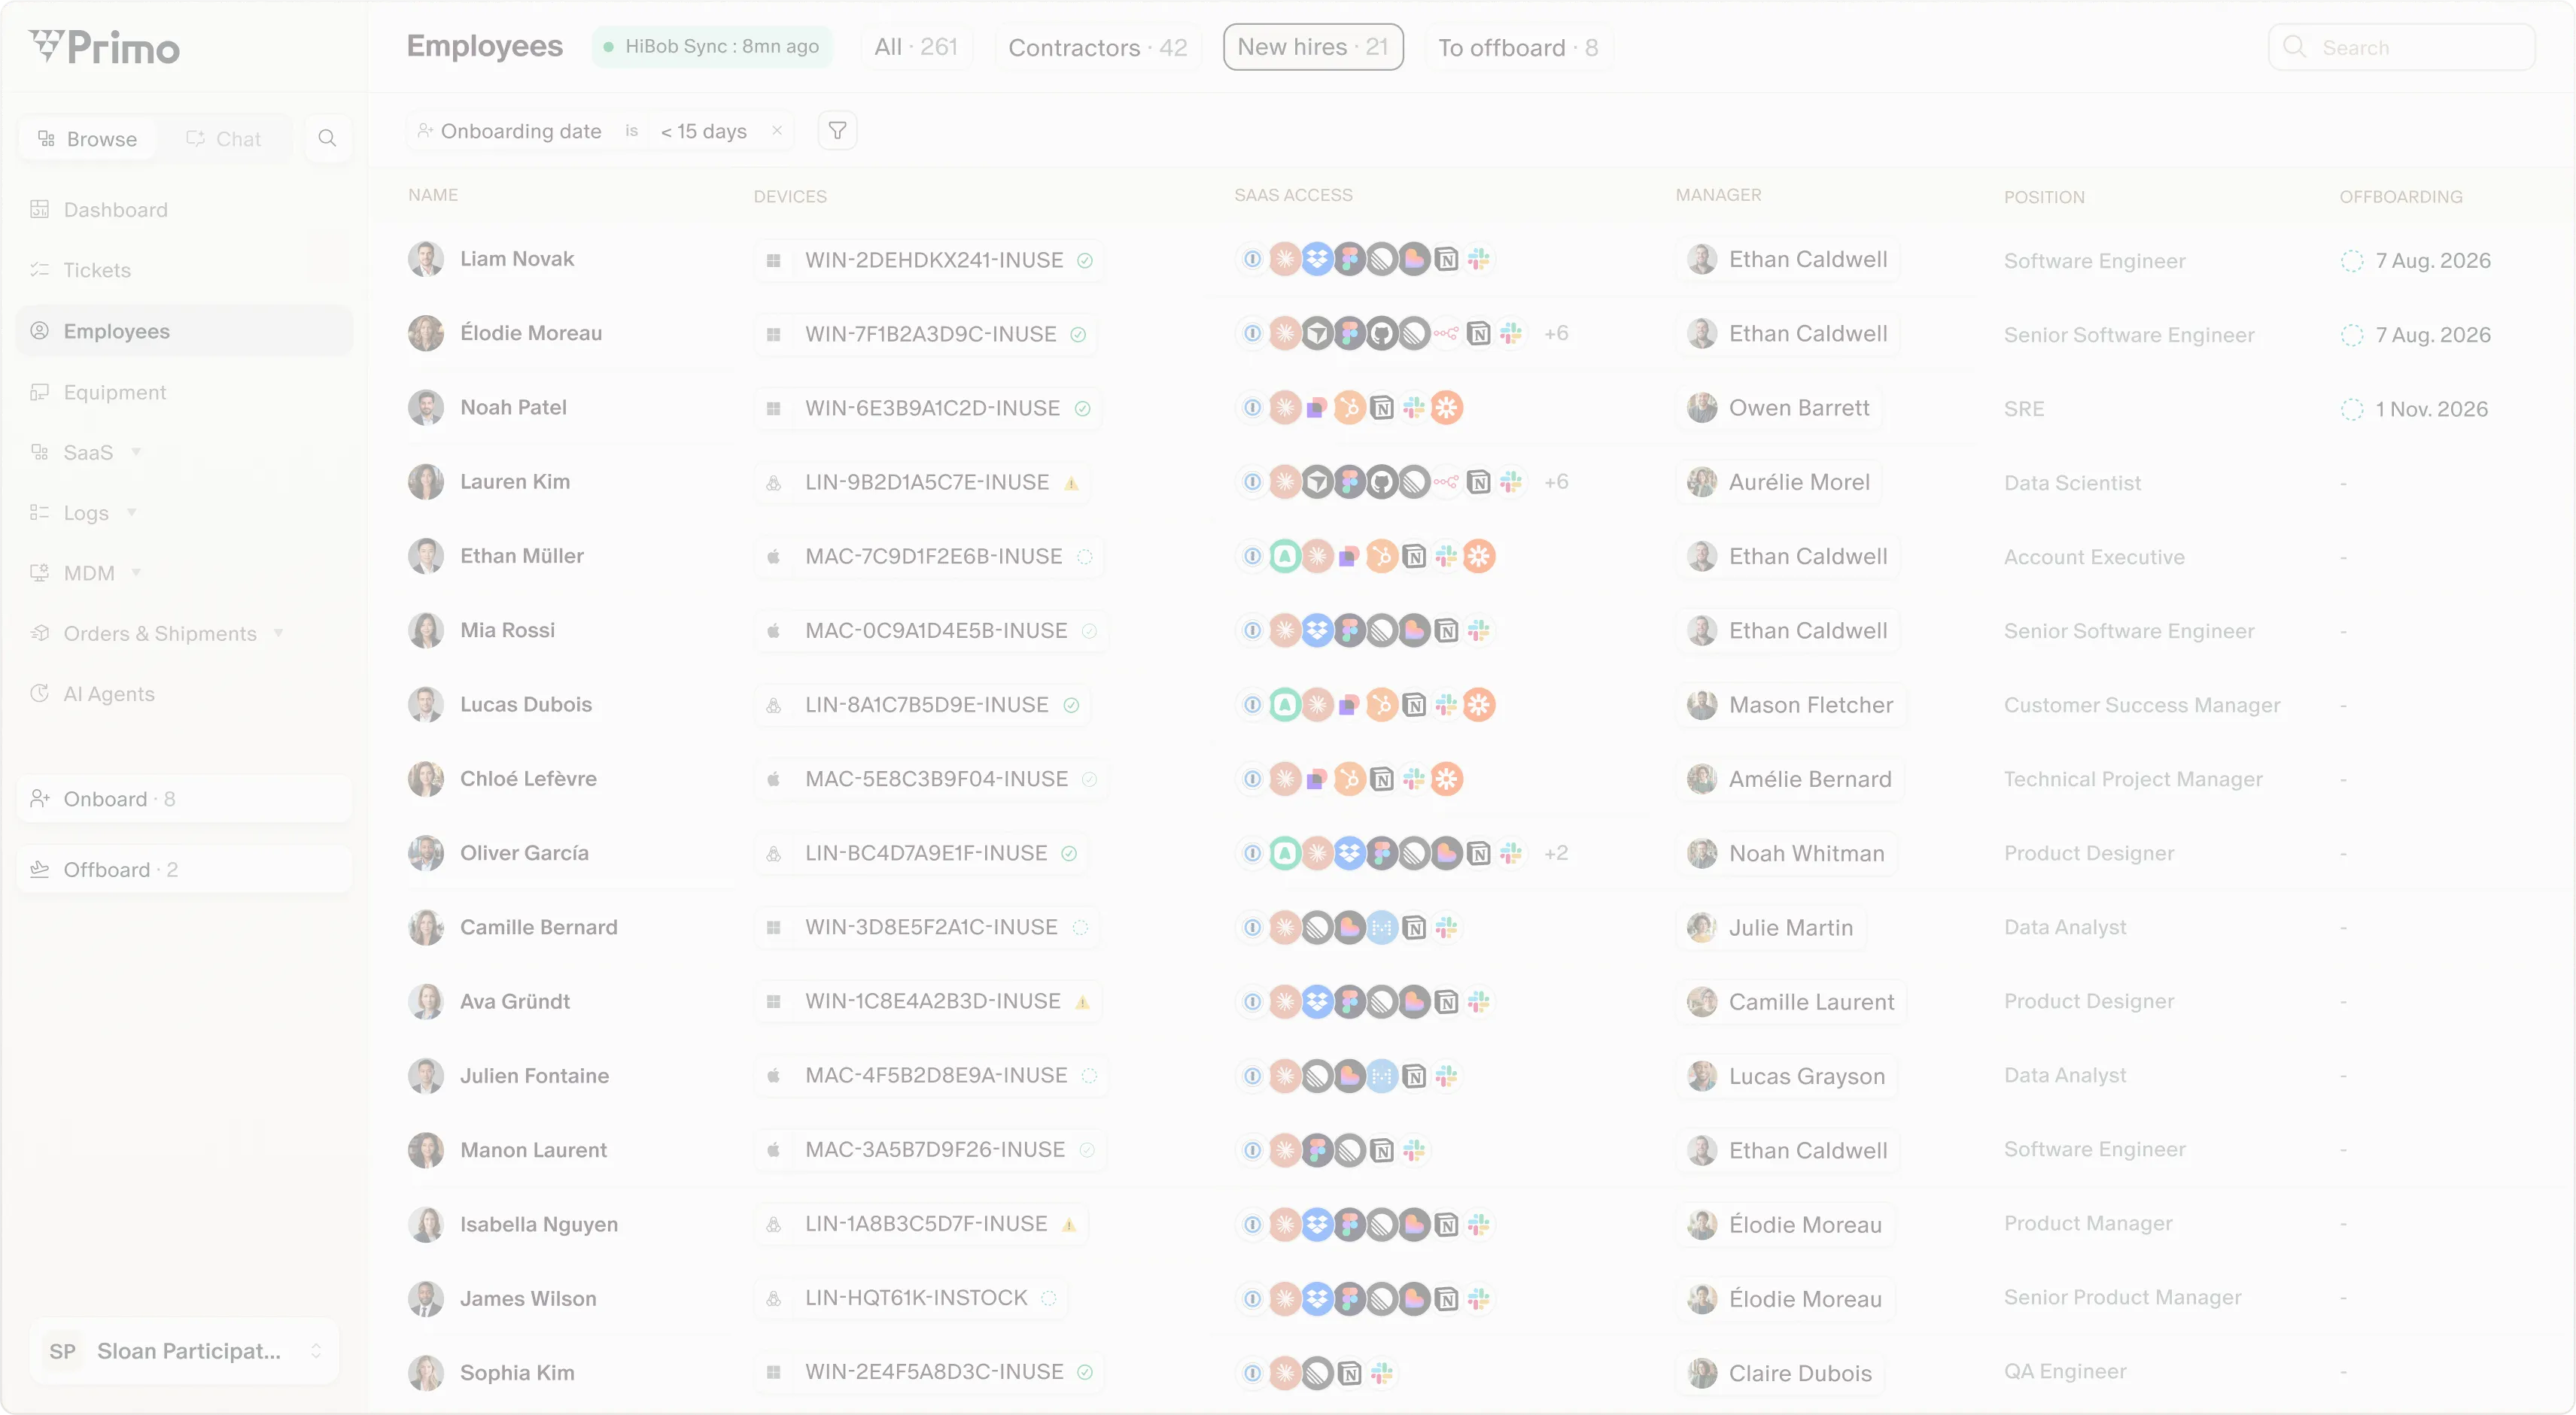This screenshot has height=1415, width=2576.
Task: Click Élodie Moreau's +6 more apps badge
Action: point(1556,332)
